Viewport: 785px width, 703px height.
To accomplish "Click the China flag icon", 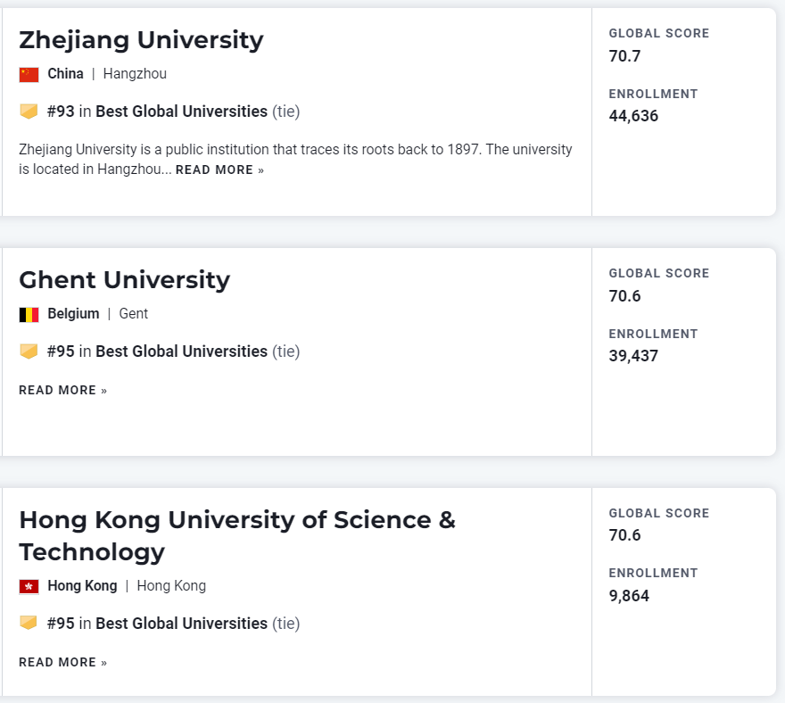I will (x=29, y=74).
